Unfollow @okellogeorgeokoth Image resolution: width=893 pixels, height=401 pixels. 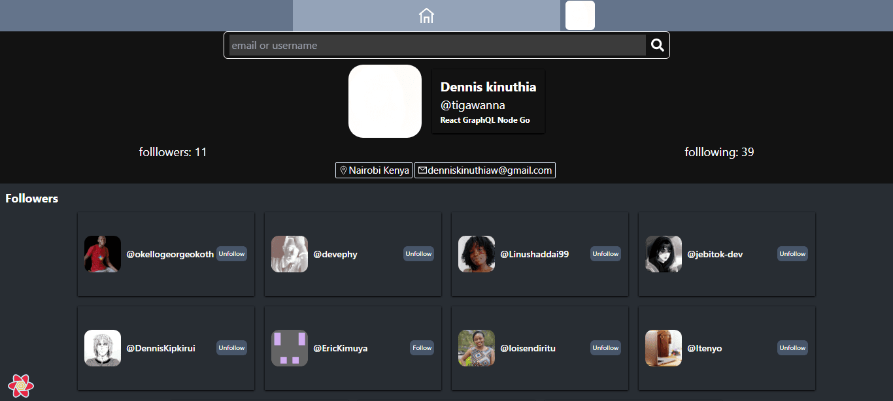coord(231,254)
